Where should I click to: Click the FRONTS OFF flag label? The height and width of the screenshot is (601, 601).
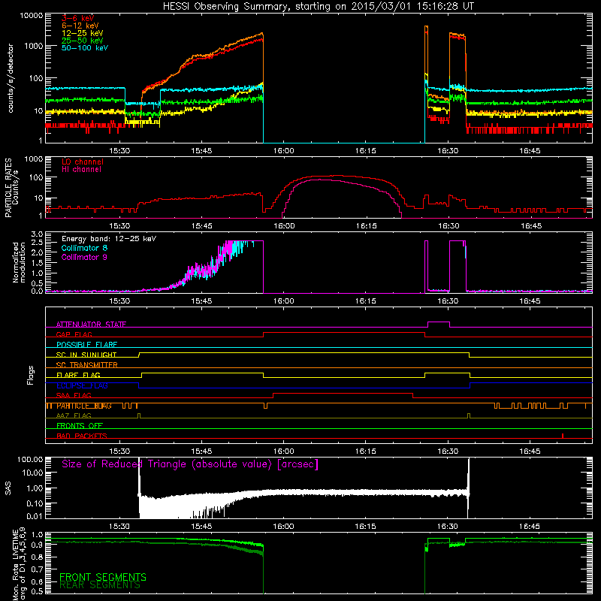pos(80,426)
